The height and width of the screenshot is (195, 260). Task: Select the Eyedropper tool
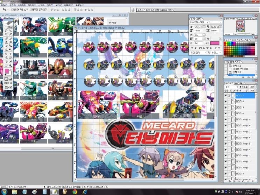10,62
